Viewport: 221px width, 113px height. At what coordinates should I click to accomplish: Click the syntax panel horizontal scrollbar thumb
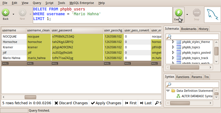[x=180, y=103]
